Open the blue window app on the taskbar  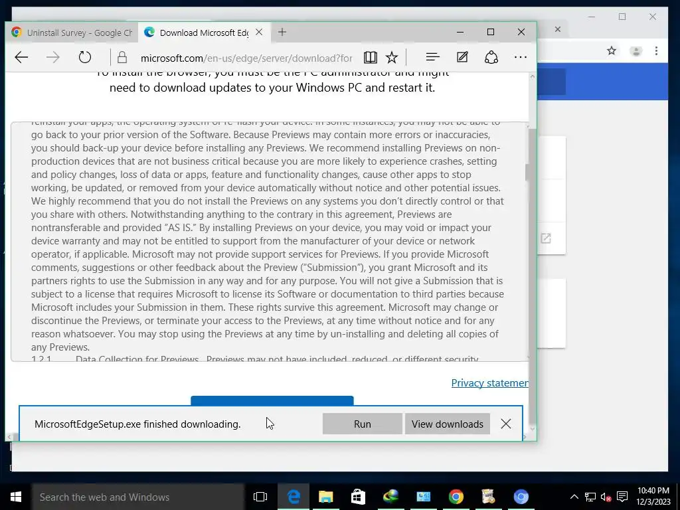point(423,497)
